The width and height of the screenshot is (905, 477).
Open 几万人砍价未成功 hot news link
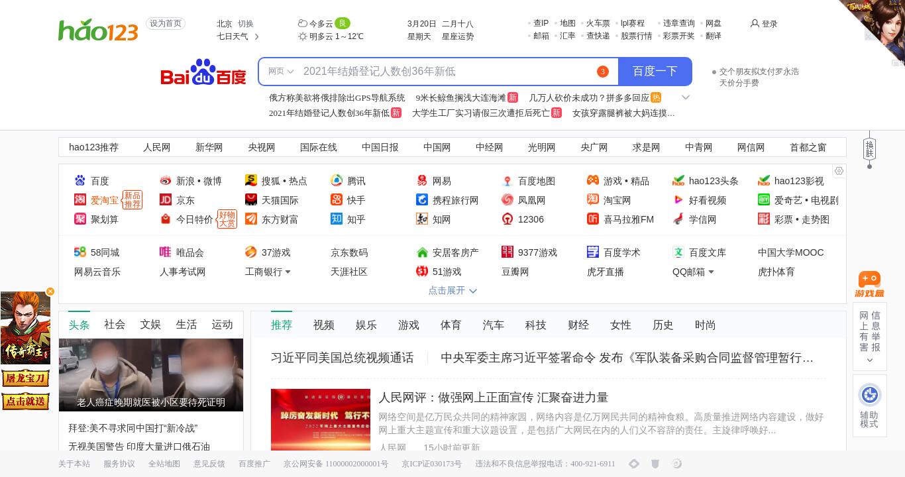[x=589, y=97]
